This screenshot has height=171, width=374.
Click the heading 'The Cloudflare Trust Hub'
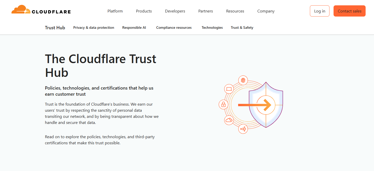(100, 66)
